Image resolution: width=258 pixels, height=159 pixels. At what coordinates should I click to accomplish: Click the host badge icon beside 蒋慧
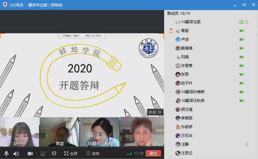(171, 31)
